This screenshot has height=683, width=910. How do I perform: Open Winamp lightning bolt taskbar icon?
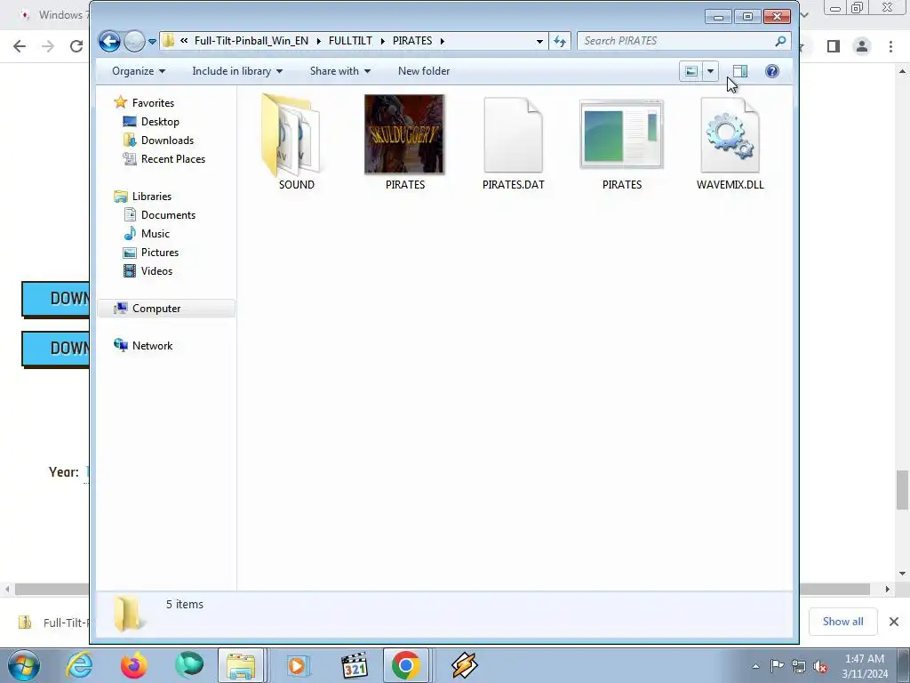tap(464, 665)
